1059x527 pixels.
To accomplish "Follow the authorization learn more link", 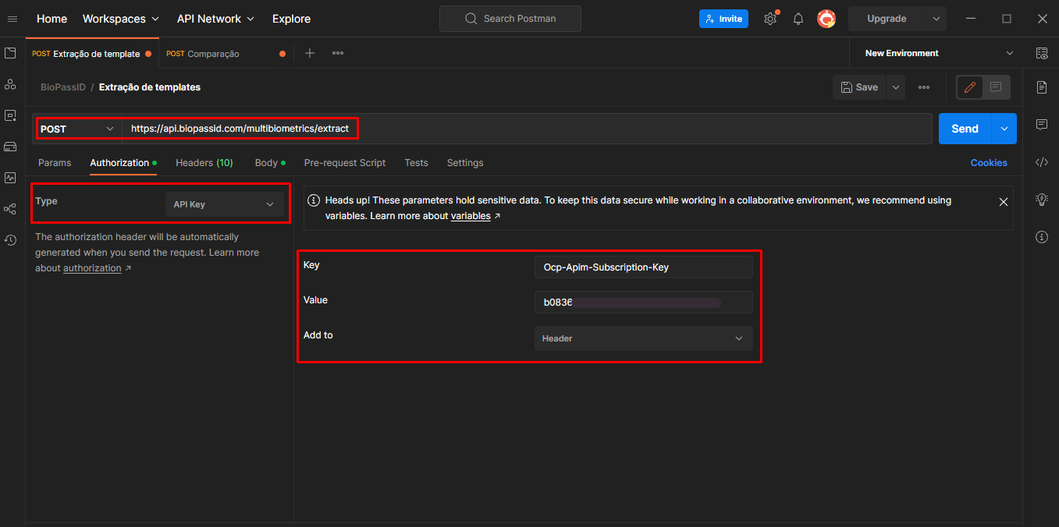I will click(x=92, y=268).
